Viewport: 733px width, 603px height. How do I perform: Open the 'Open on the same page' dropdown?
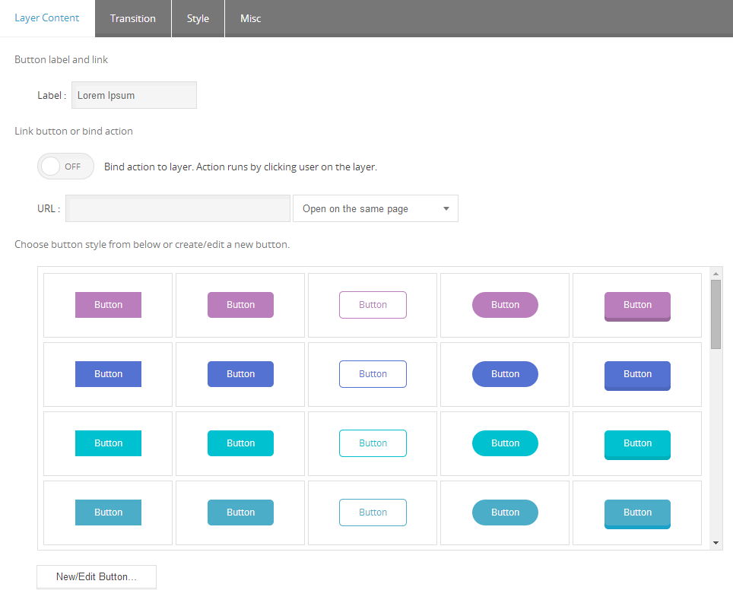pyautogui.click(x=376, y=208)
